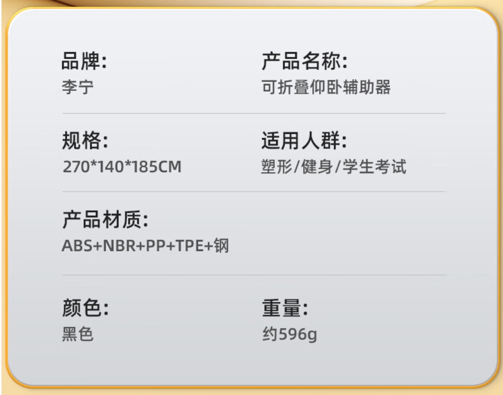503x395 pixels.
Task: Select the material text ABS+NBR+PP+TPE+钢
Action: point(145,246)
